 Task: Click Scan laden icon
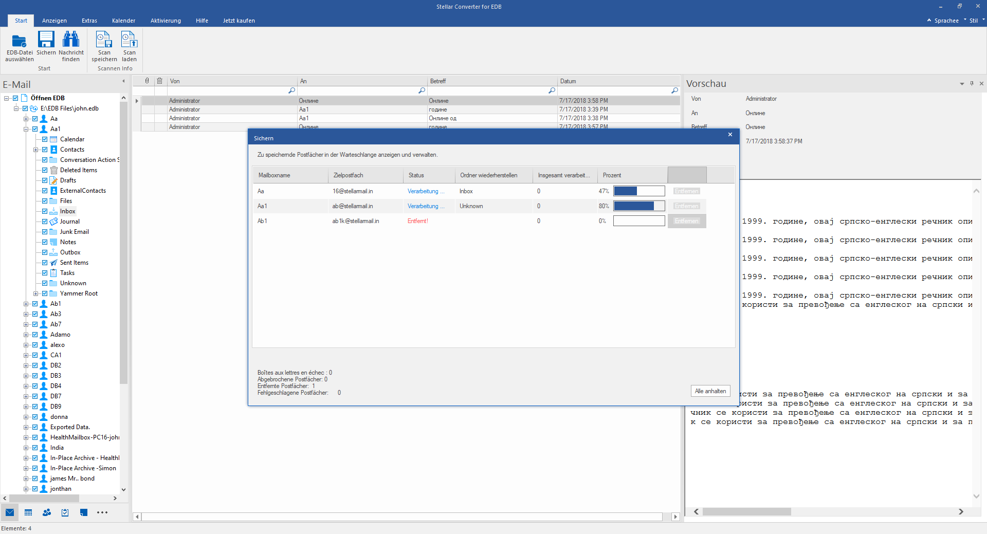129,39
